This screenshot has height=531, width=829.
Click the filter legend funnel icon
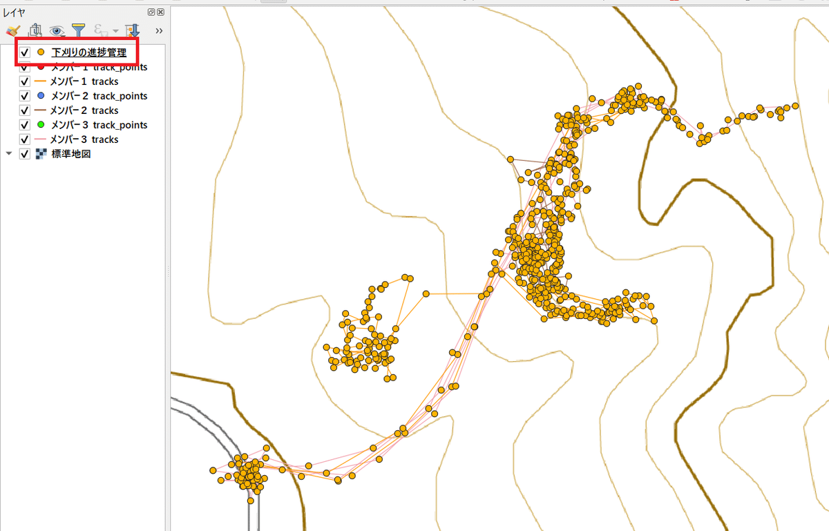(x=78, y=30)
